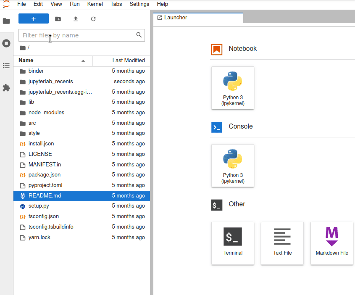Select pyproject.toml file
The width and height of the screenshot is (355, 295).
point(82,185)
